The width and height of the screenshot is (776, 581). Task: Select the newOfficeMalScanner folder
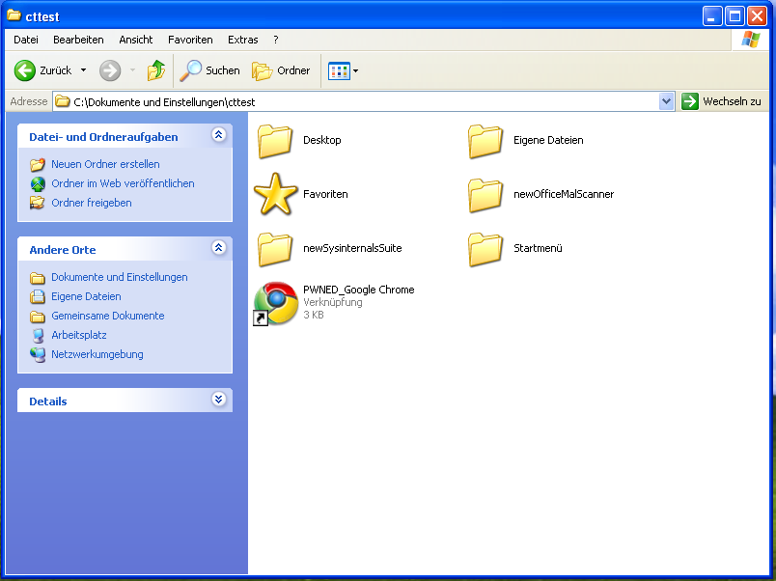click(485, 195)
